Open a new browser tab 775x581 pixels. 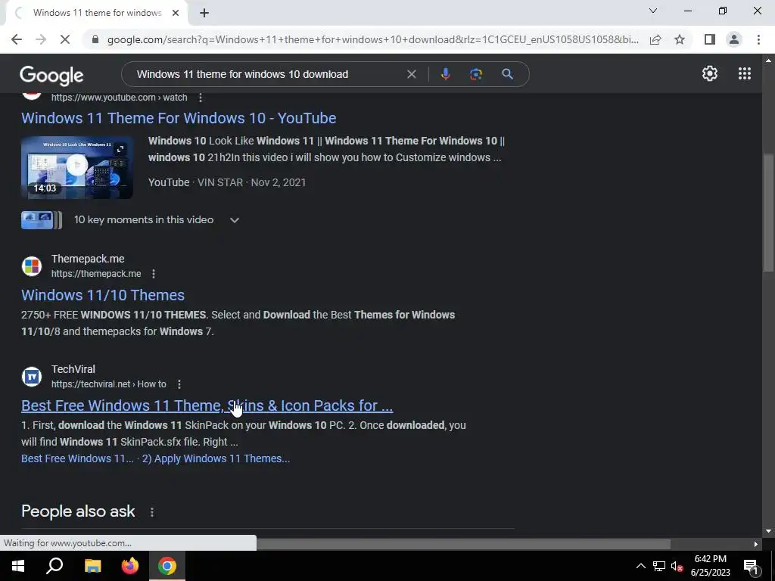pyautogui.click(x=204, y=13)
